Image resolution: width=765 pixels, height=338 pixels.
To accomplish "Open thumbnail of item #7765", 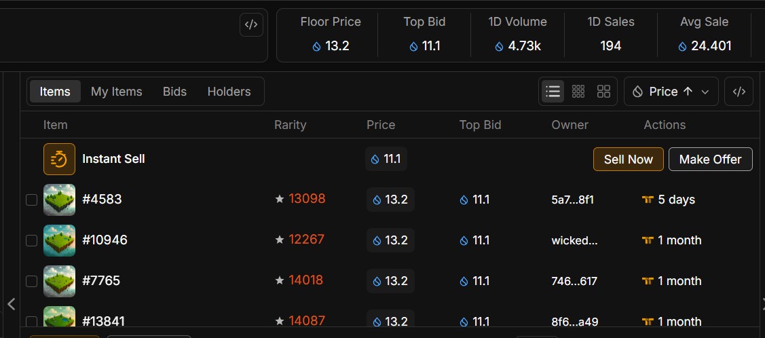I will click(60, 281).
